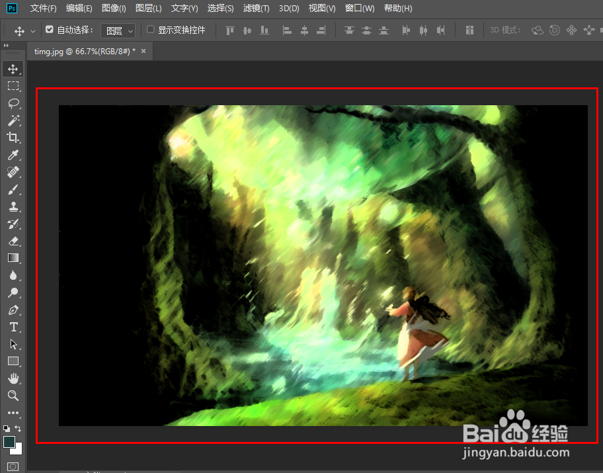Select the Spot Healing Brush tool

pos(13,171)
